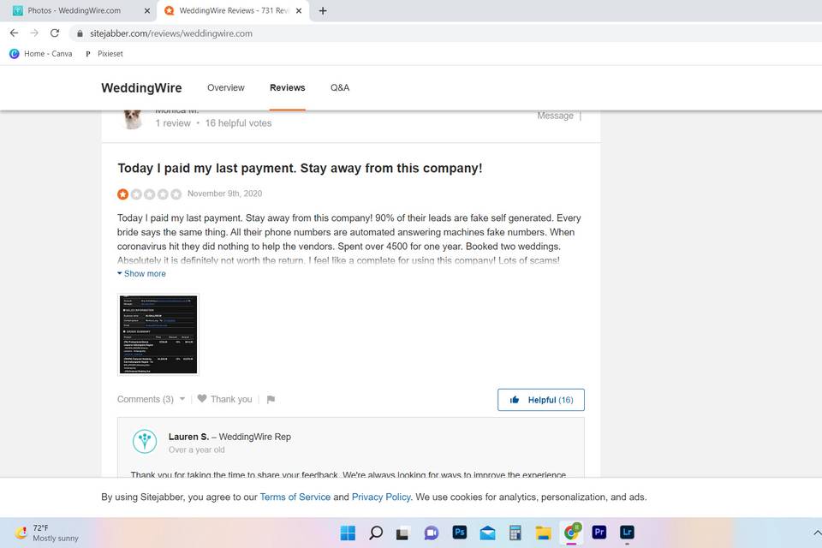This screenshot has width=822, height=548.
Task: Open Photoshop from the taskbar
Action: [x=460, y=533]
